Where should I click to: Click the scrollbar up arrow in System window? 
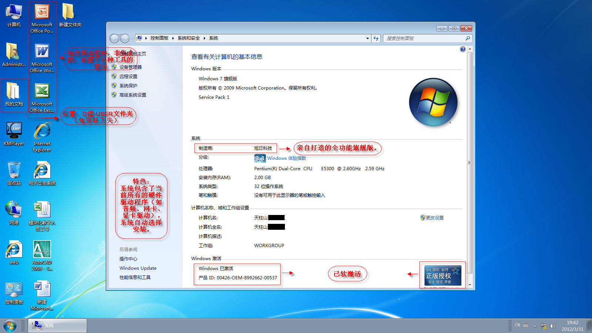(x=470, y=49)
